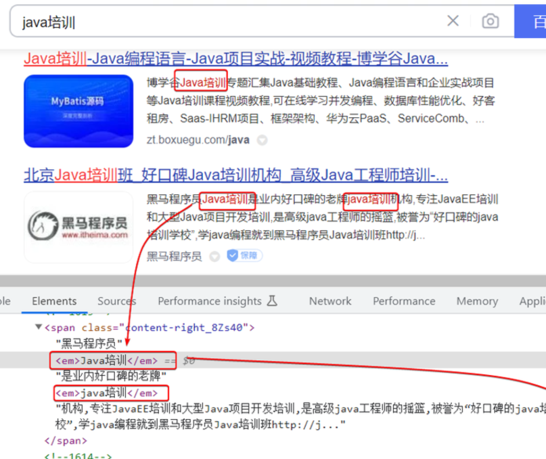Switch to the Sources tab in DevTools
The height and width of the screenshot is (459, 546).
[x=116, y=301]
